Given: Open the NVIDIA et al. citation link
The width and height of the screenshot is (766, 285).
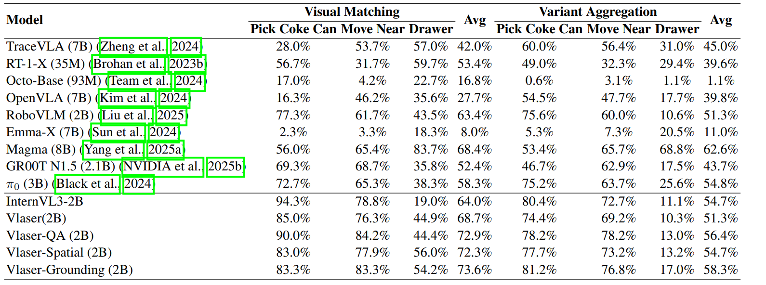Looking at the screenshot, I should 163,167.
